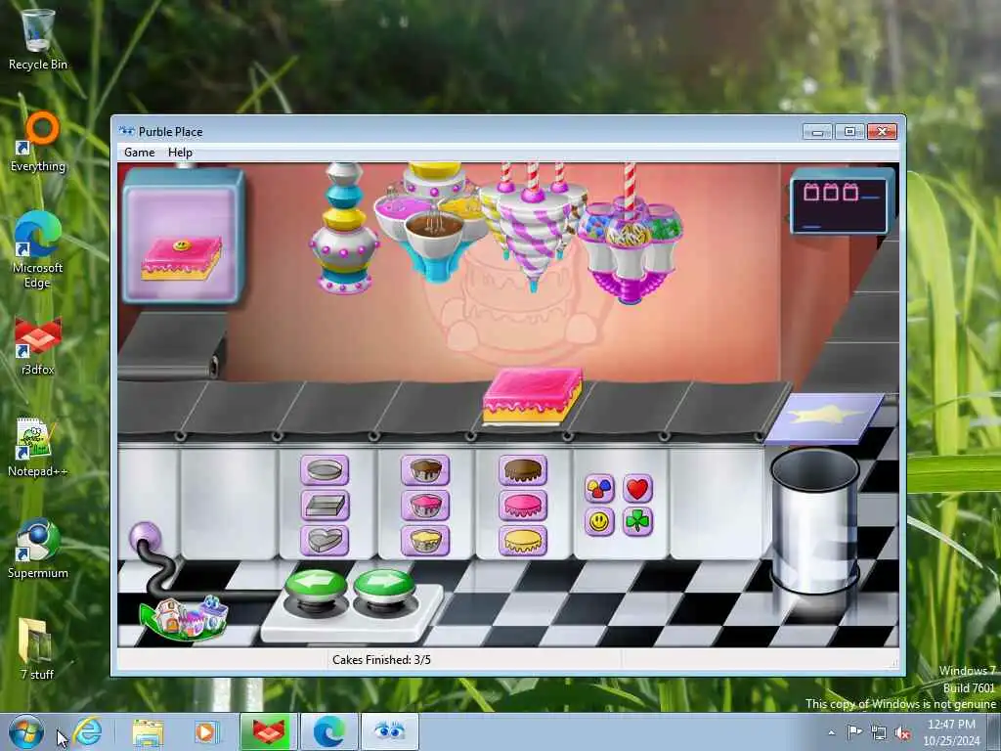
Task: Choose the vanilla yellow batter bowl
Action: (425, 540)
